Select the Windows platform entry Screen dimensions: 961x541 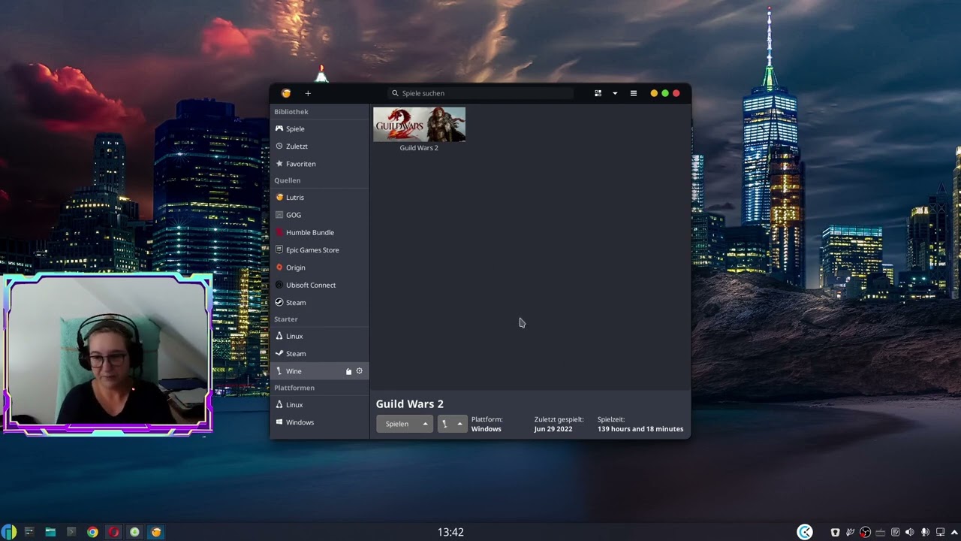click(x=320, y=422)
